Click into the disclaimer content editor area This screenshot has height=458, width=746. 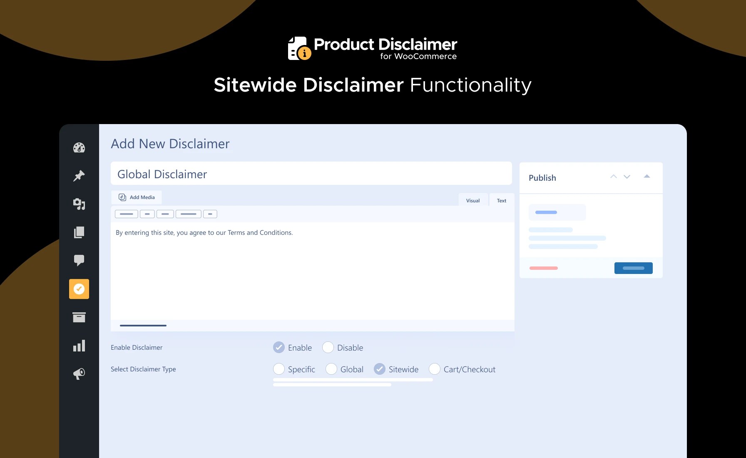point(313,271)
